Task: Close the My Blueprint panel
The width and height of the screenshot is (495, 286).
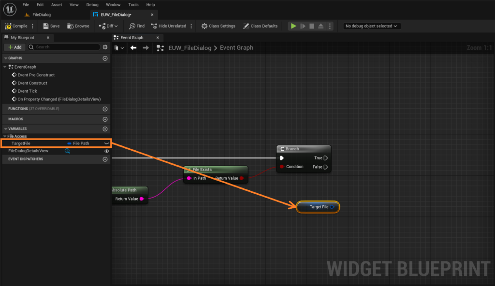Action: (x=48, y=38)
